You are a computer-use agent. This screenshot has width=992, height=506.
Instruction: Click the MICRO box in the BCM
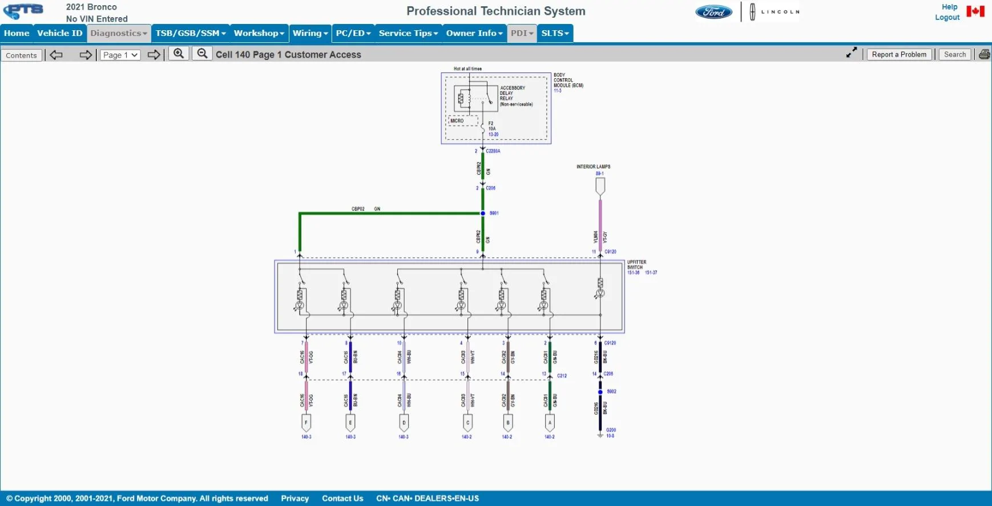click(462, 120)
